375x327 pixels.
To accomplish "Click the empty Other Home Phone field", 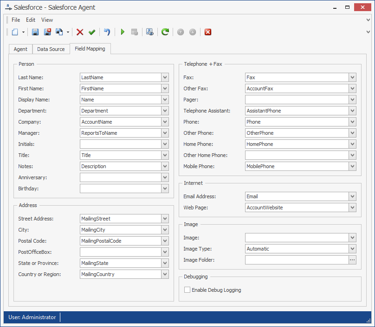I will (x=297, y=155).
